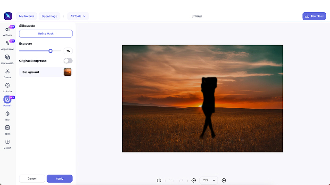The width and height of the screenshot is (330, 185).
Task: Apply the silhouette effect
Action: [59, 179]
